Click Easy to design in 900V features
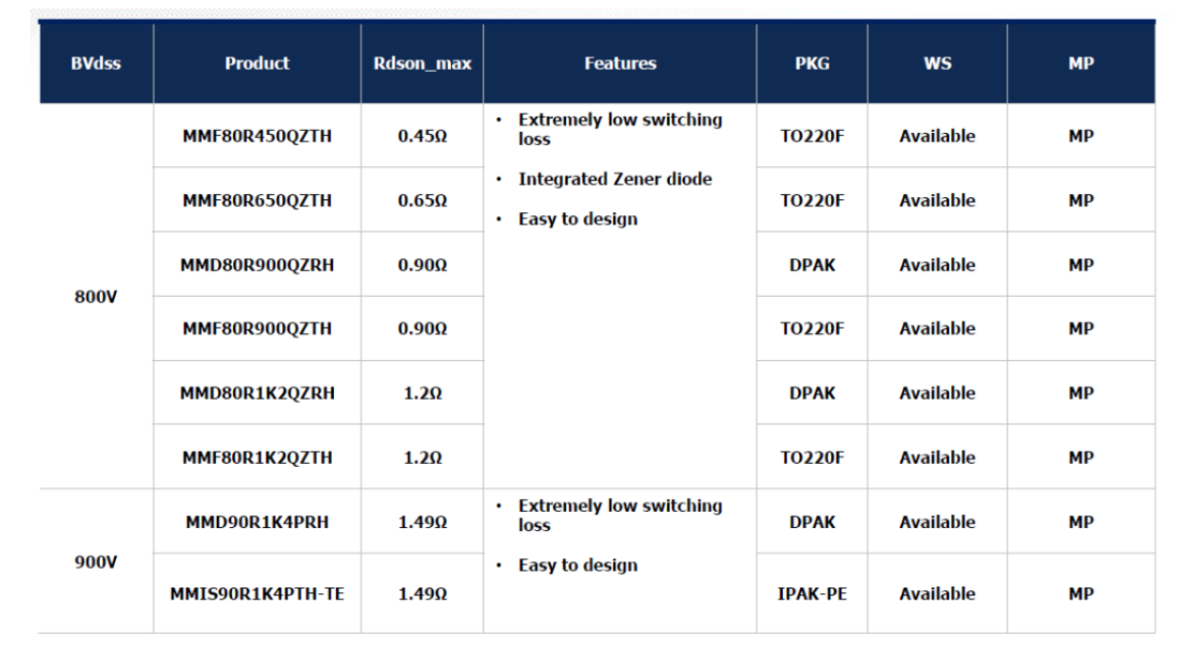1200x662 pixels. [577, 566]
